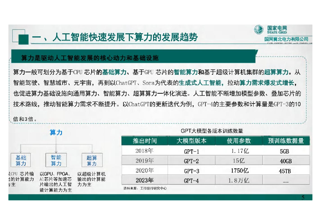Click the 1.17亿 parameter cell
Screen dimensions: 316x223
pyautogui.click(x=239, y=151)
